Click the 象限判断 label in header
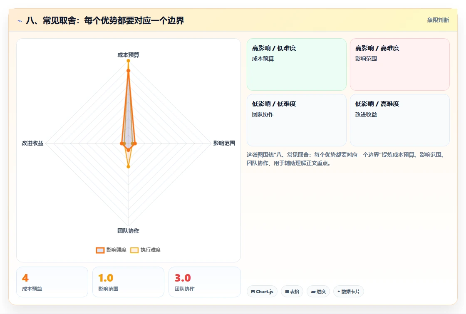466x314 pixels. [x=438, y=20]
